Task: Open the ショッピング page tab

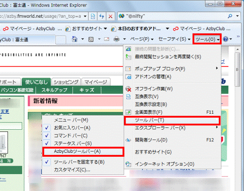Action: [x=66, y=82]
